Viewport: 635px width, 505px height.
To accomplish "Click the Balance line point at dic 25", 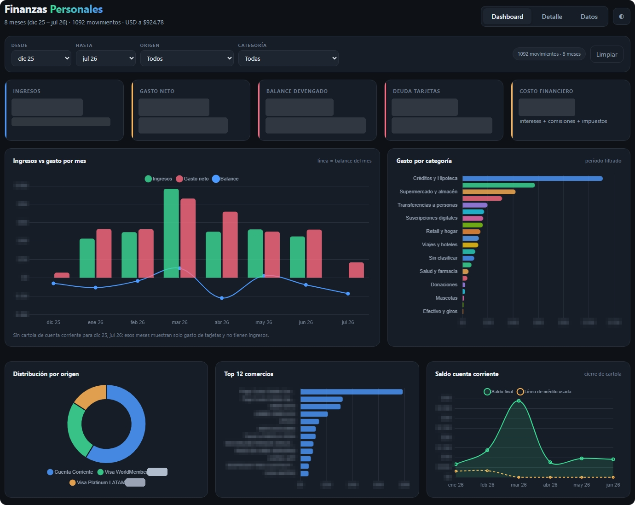I will pyautogui.click(x=53, y=283).
